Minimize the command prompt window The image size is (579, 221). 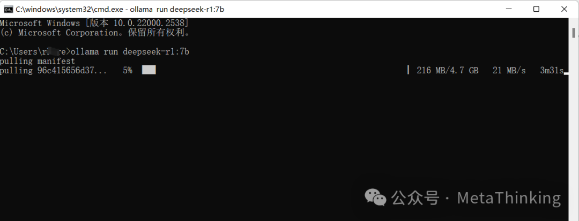[508, 9]
